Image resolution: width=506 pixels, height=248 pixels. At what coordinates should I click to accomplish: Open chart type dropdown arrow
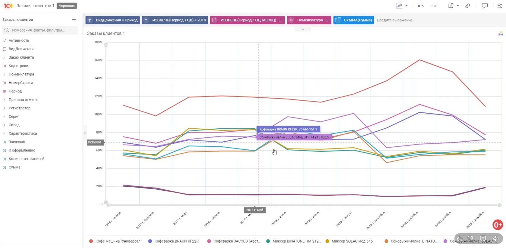pyautogui.click(x=406, y=6)
